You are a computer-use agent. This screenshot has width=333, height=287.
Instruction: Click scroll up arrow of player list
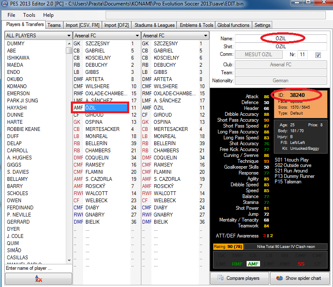tap(69, 44)
